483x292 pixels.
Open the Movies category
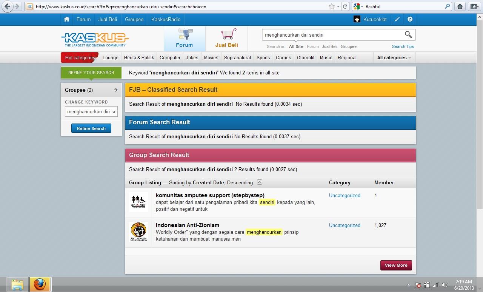point(211,57)
